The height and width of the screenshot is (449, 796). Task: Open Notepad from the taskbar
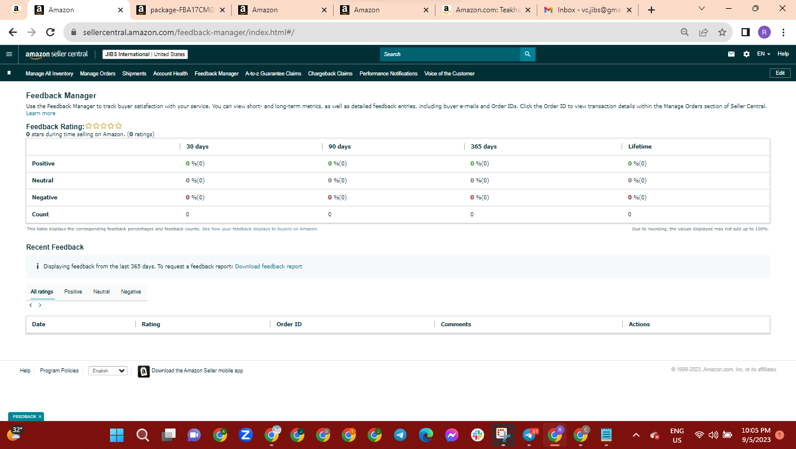point(606,435)
